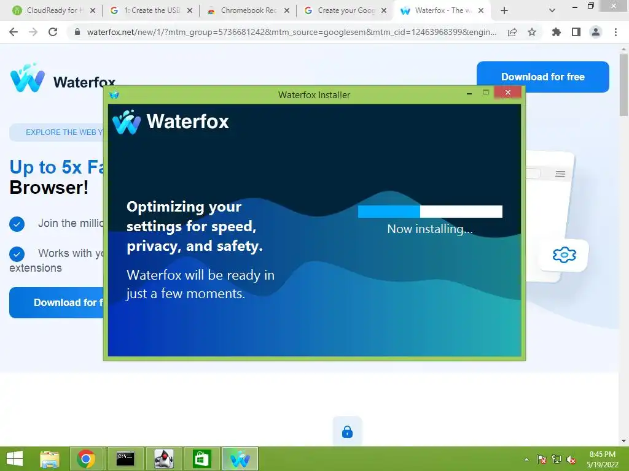Click the hamburger lines in page illustration
The height and width of the screenshot is (471, 629).
tap(560, 174)
